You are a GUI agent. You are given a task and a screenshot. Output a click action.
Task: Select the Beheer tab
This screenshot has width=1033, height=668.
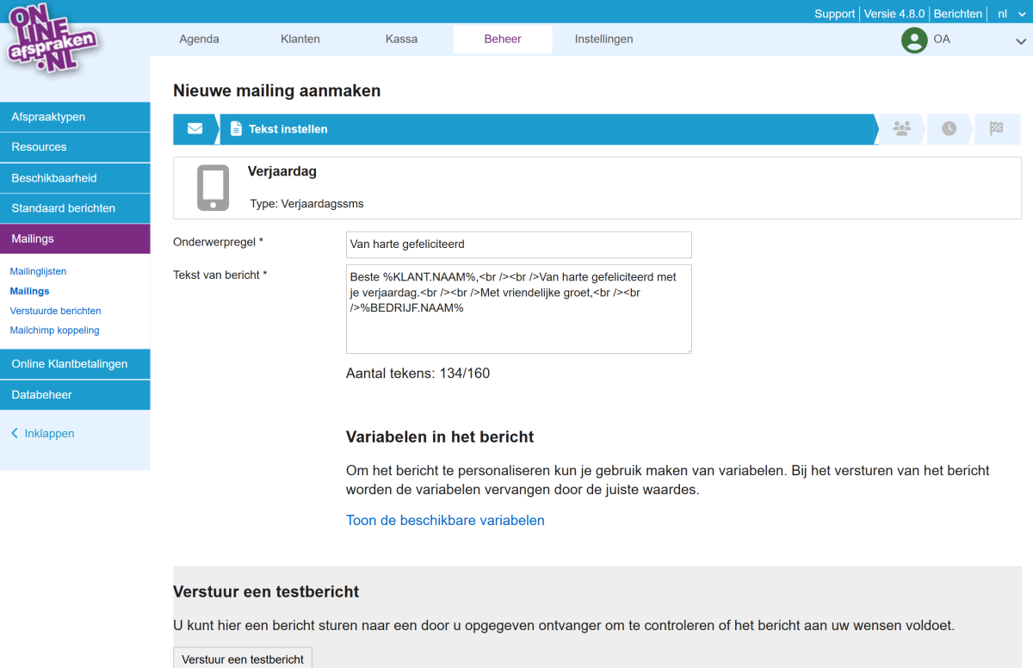pyautogui.click(x=503, y=39)
